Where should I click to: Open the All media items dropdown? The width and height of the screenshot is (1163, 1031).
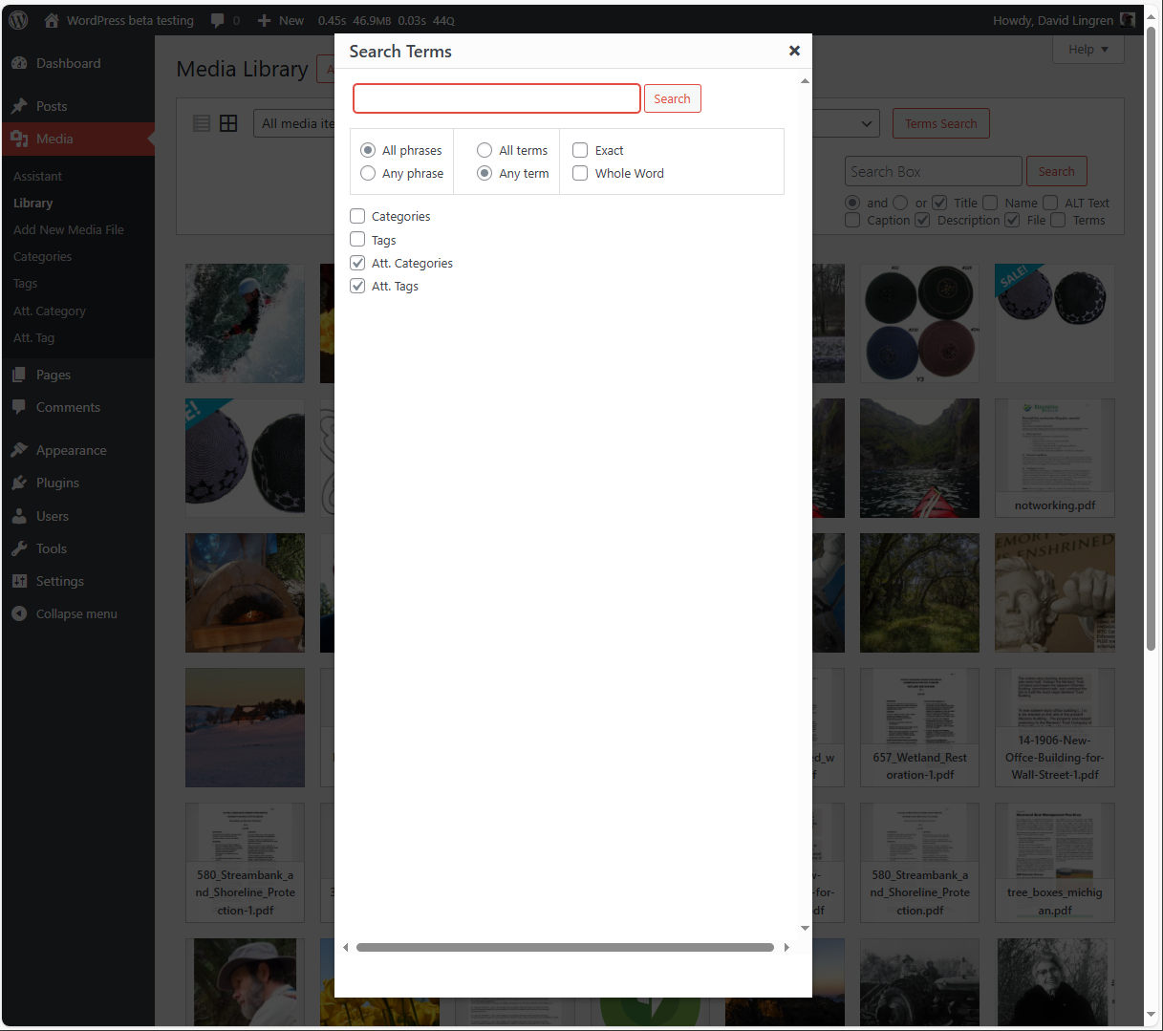[x=291, y=123]
